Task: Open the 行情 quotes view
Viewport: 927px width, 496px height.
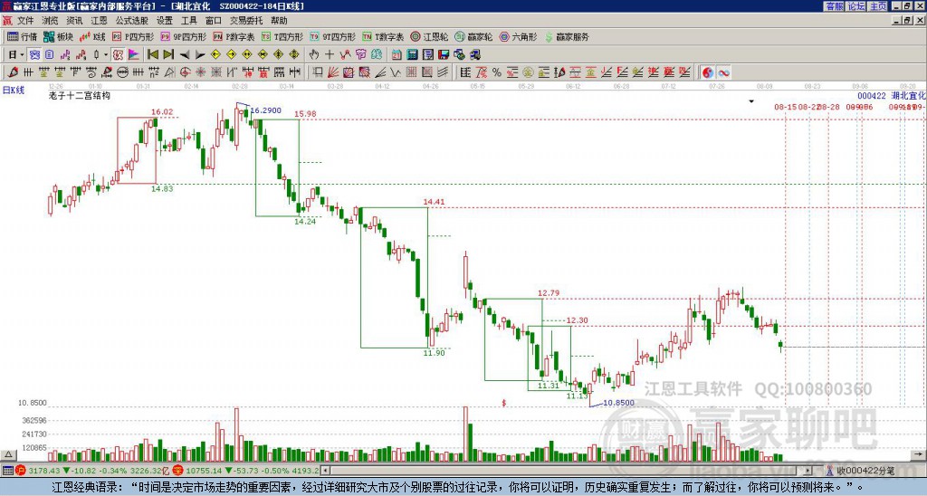Action: tap(23, 36)
